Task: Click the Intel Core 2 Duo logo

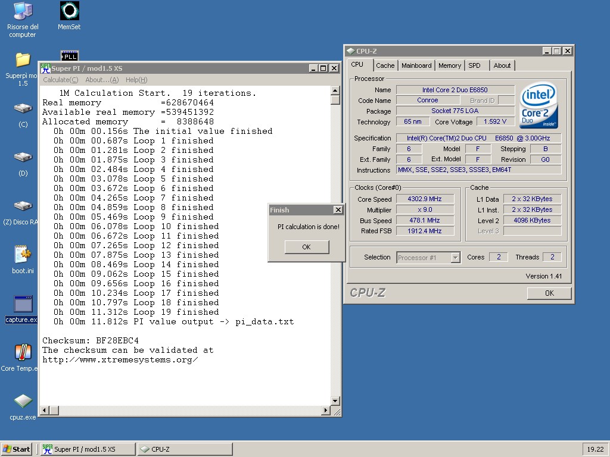Action: tap(539, 105)
